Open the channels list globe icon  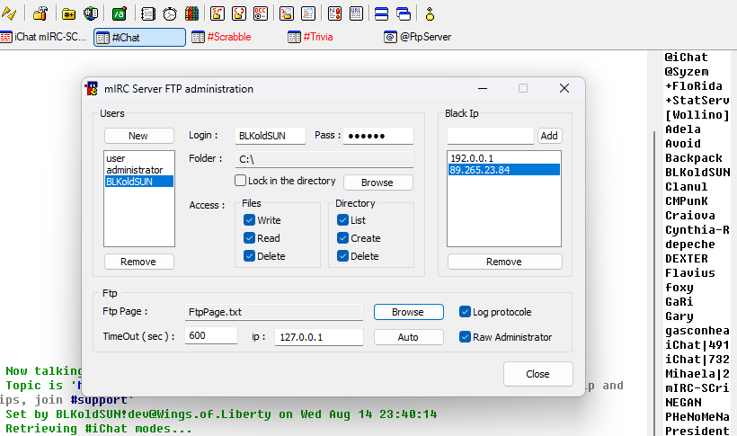[90, 13]
